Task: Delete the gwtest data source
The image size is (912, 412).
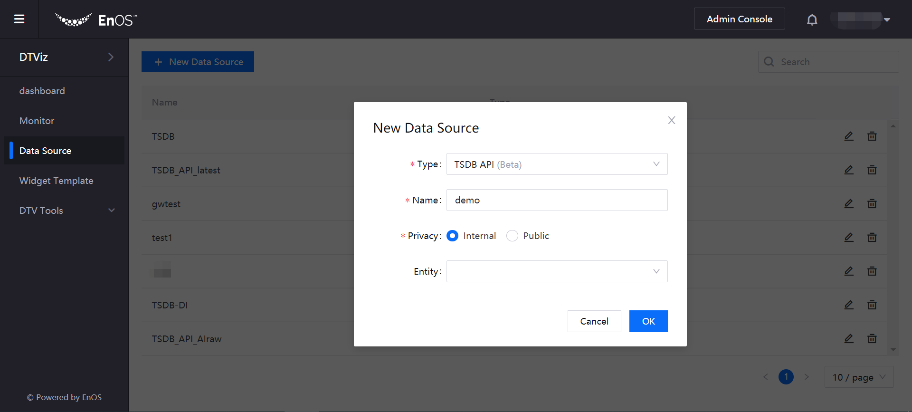Action: coord(872,203)
